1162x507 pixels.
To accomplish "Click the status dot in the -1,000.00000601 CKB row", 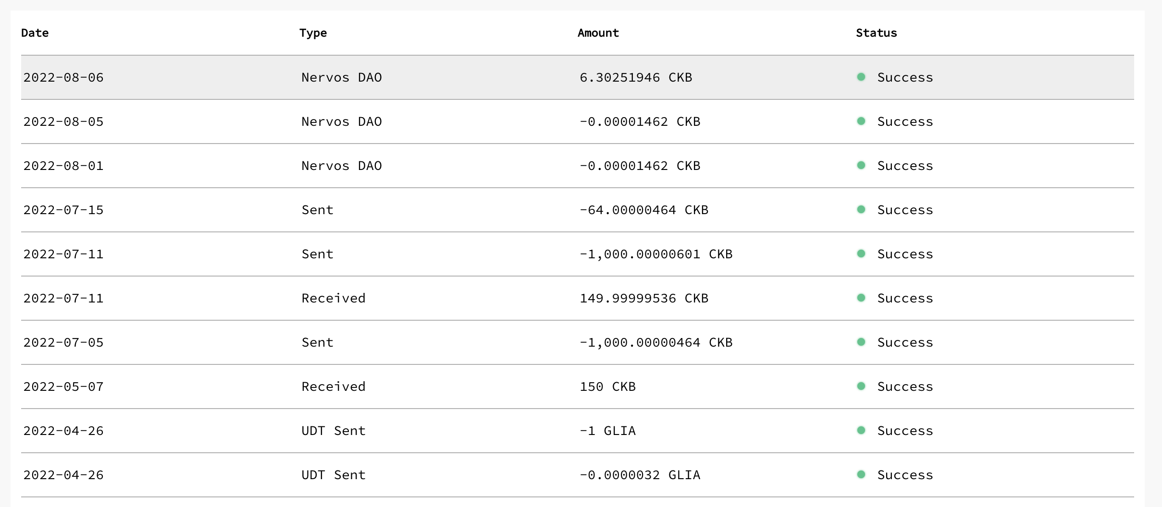I will pos(861,253).
